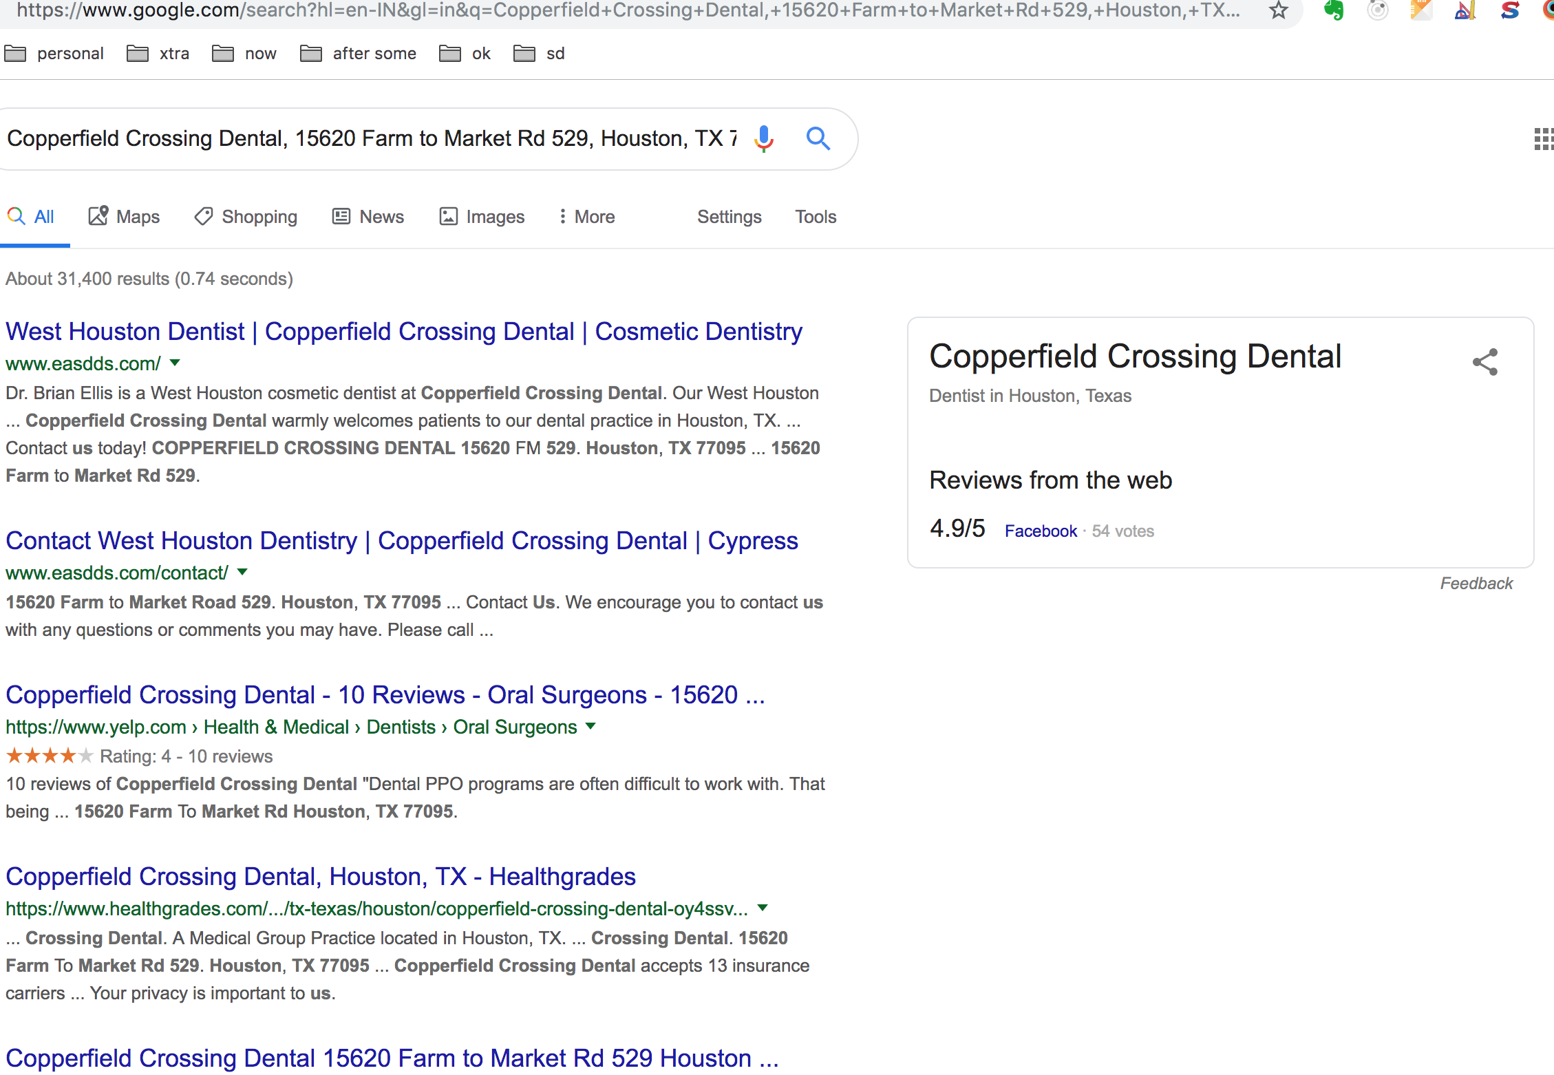Click the blue search magnifier button
The width and height of the screenshot is (1554, 1075).
coord(818,138)
